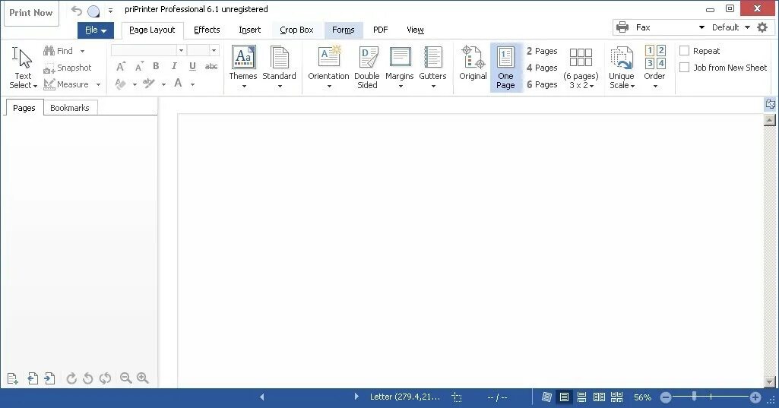Open the Standard page options

[279, 68]
